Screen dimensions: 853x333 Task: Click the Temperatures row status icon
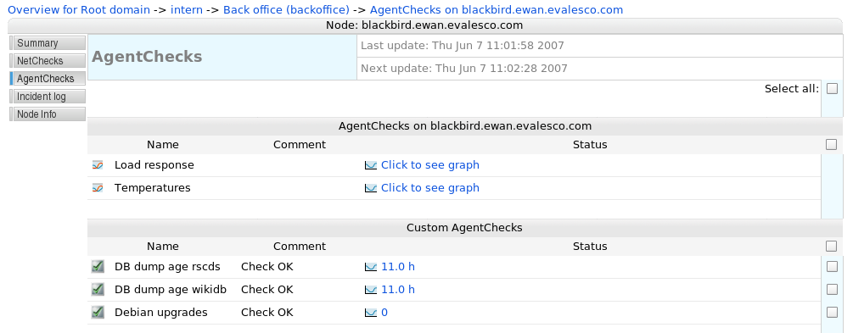[98, 187]
